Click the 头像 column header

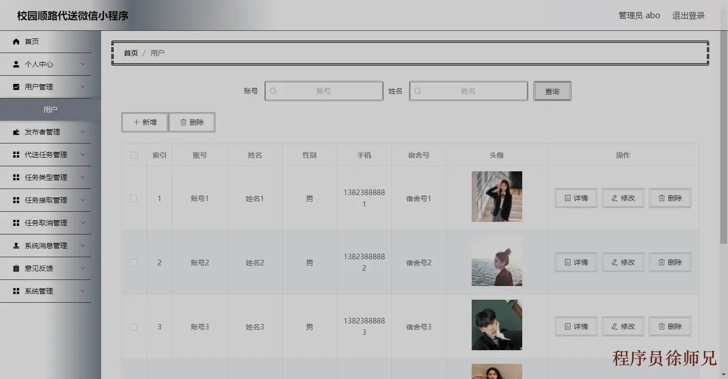(x=496, y=155)
